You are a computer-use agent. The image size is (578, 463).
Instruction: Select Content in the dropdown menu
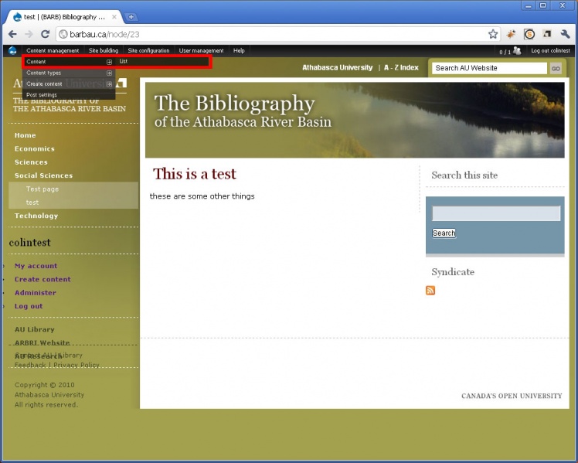click(69, 62)
